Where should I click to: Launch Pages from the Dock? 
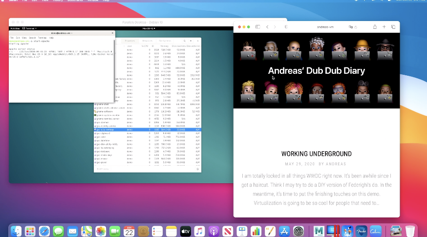pyautogui.click(x=270, y=231)
